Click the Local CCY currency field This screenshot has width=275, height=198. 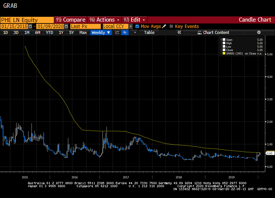[116, 26]
